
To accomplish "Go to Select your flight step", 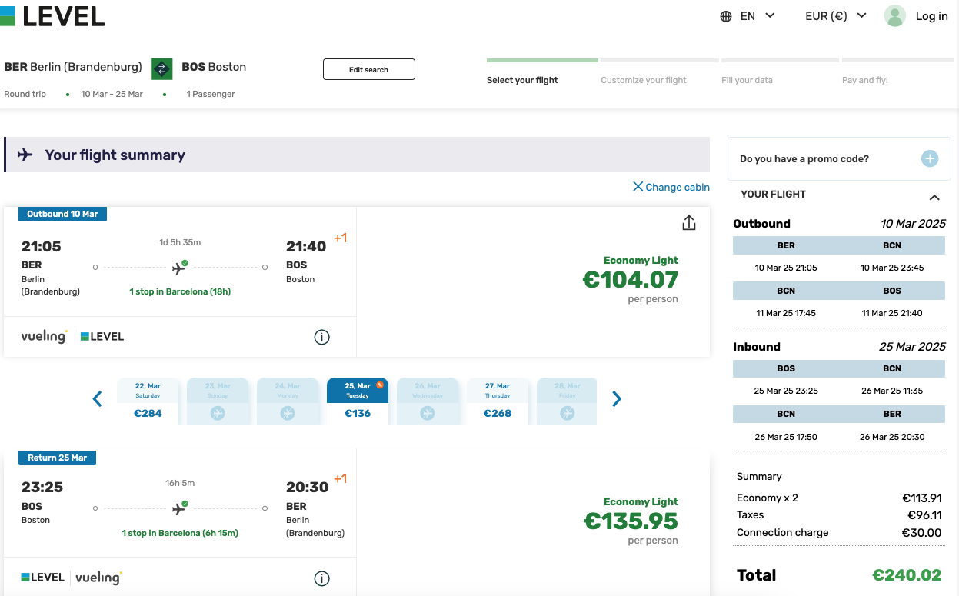I will click(x=522, y=80).
